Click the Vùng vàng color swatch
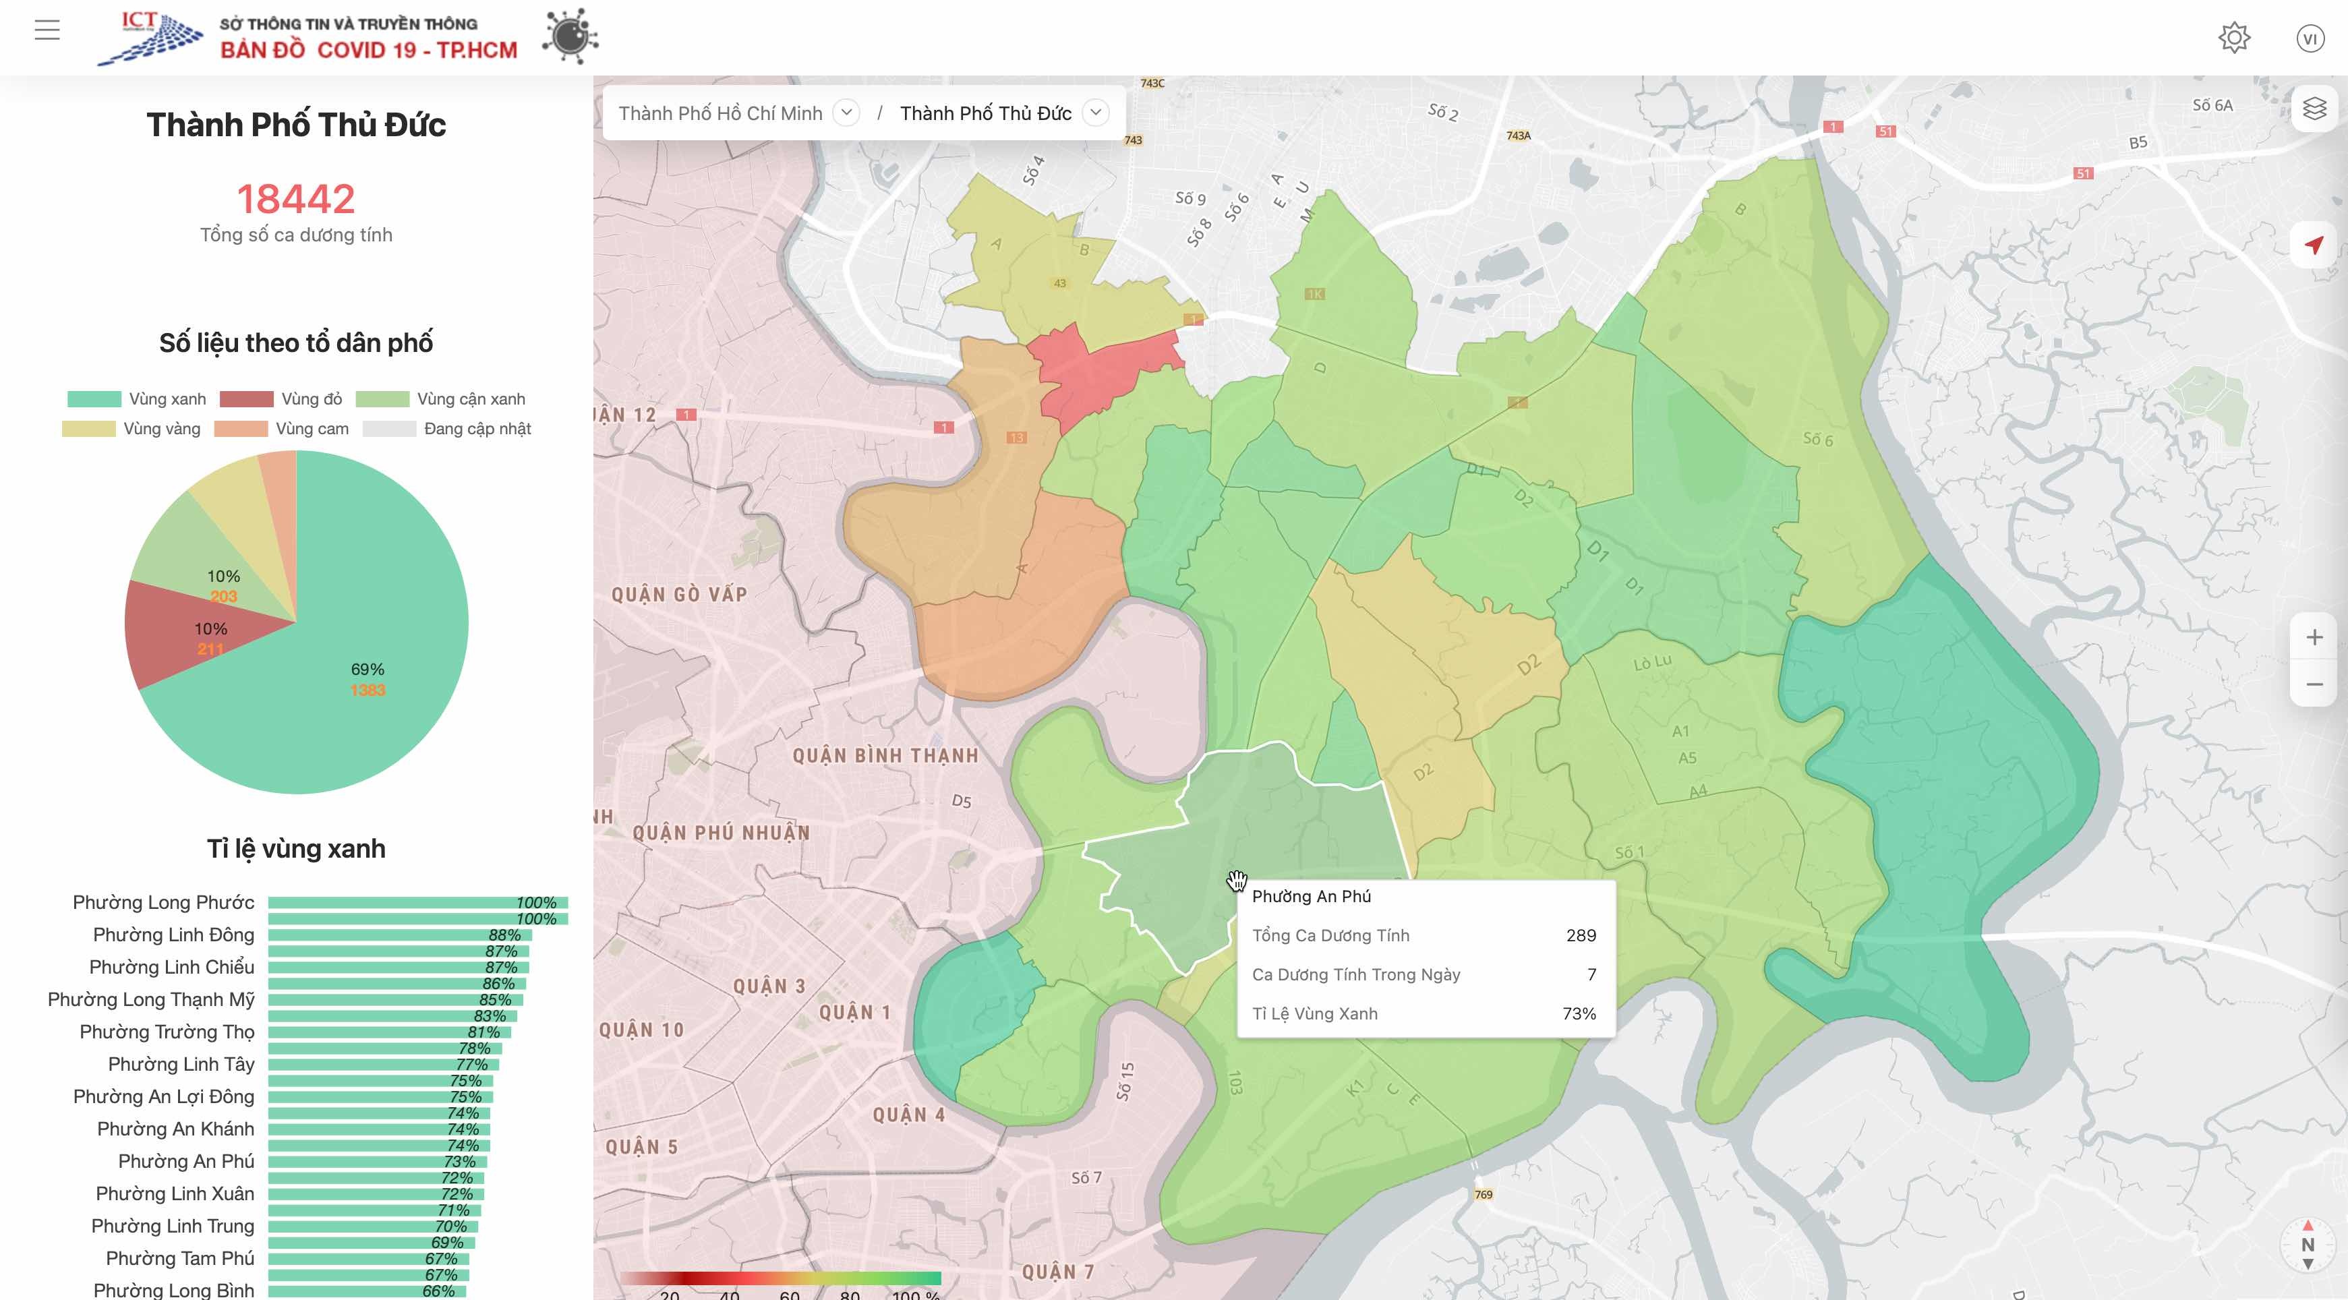The width and height of the screenshot is (2348, 1300). click(x=88, y=428)
